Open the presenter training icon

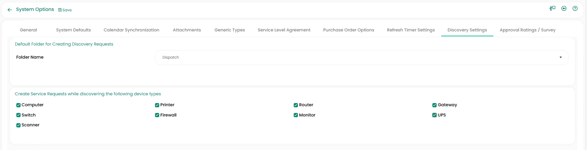[552, 8]
